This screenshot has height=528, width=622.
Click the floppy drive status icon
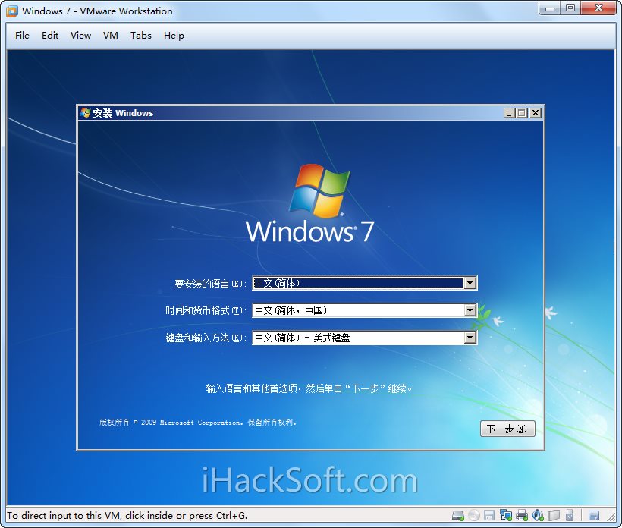490,515
